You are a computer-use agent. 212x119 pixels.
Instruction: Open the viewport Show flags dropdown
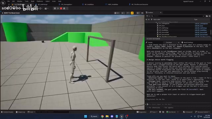(x=123, y=13)
